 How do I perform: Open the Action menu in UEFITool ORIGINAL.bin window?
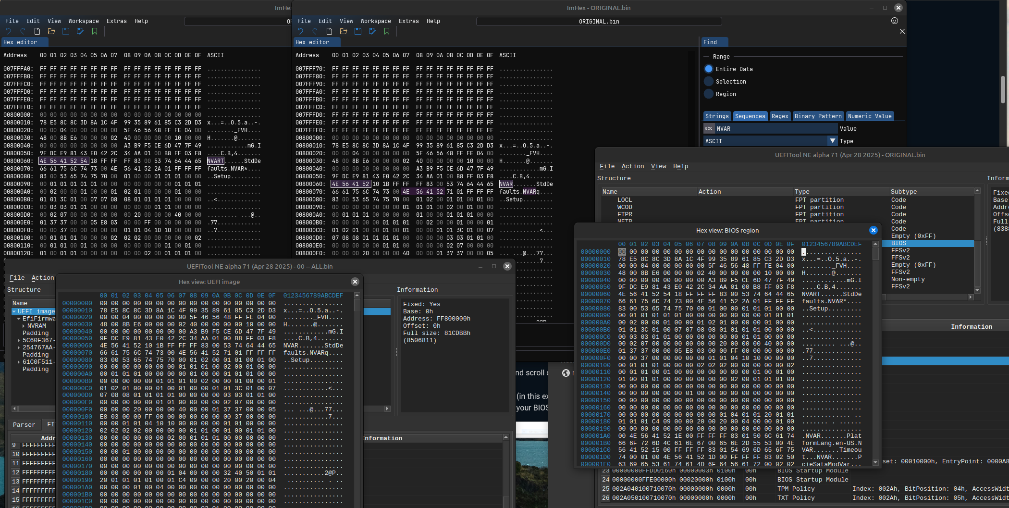632,166
